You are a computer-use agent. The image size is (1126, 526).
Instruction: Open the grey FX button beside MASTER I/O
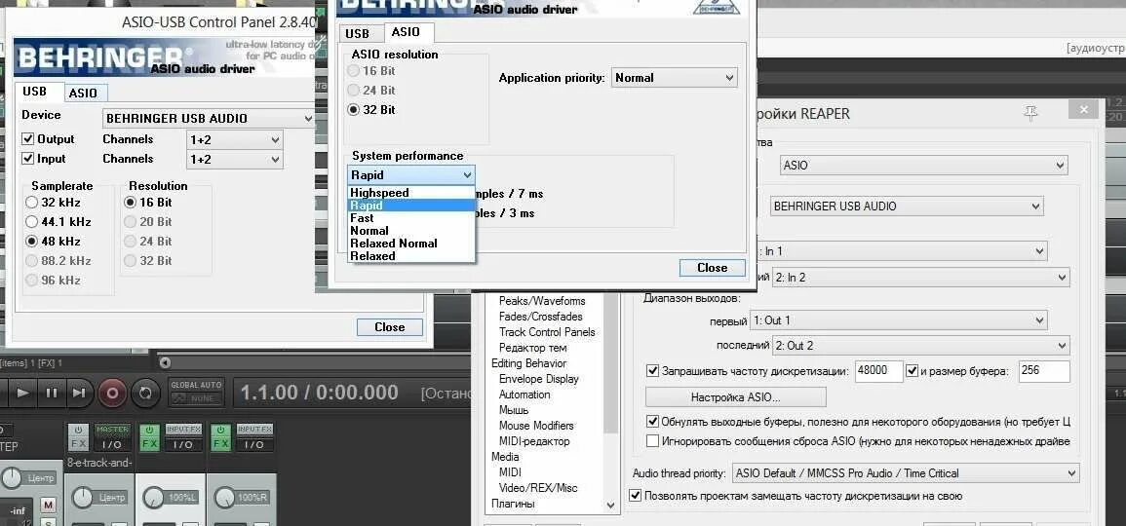(78, 444)
